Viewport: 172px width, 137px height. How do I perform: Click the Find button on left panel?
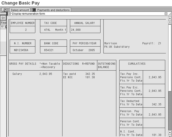(x=3, y=23)
